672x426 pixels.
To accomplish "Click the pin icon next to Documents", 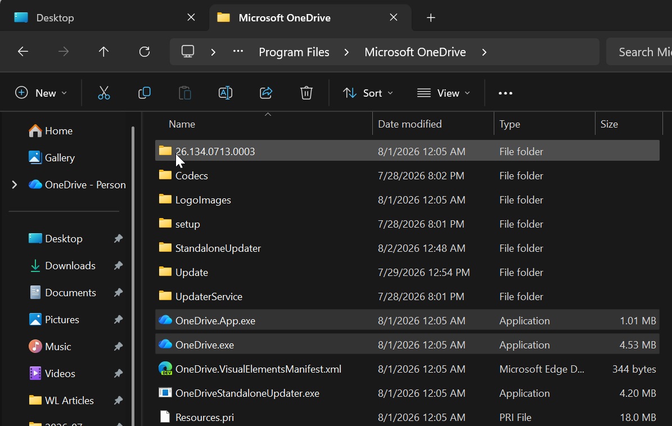I will click(x=118, y=292).
